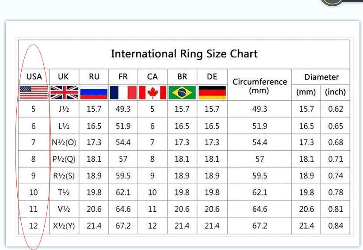The width and height of the screenshot is (363, 250).
Task: Select UK size N½(O) cell
Action: 64,143
